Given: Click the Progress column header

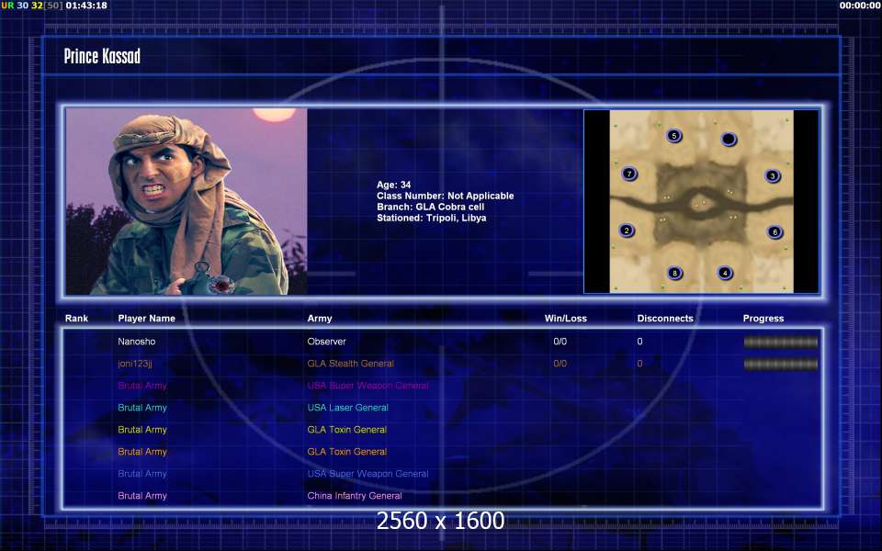Looking at the screenshot, I should [763, 319].
